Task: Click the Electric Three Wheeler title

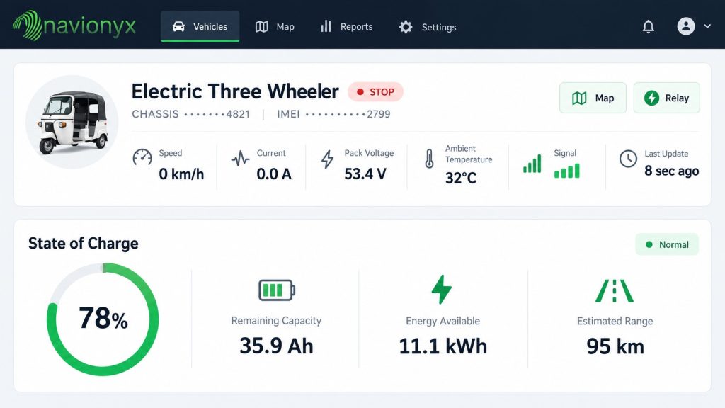Action: click(235, 91)
